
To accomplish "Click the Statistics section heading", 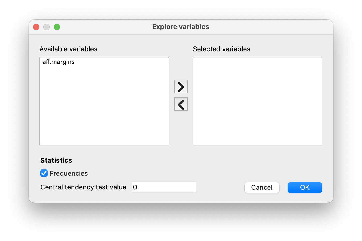I will pyautogui.click(x=56, y=160).
